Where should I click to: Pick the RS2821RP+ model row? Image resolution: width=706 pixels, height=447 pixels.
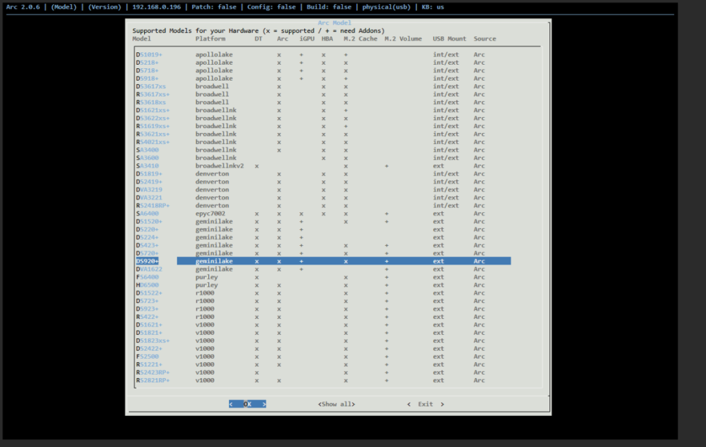[x=152, y=381]
